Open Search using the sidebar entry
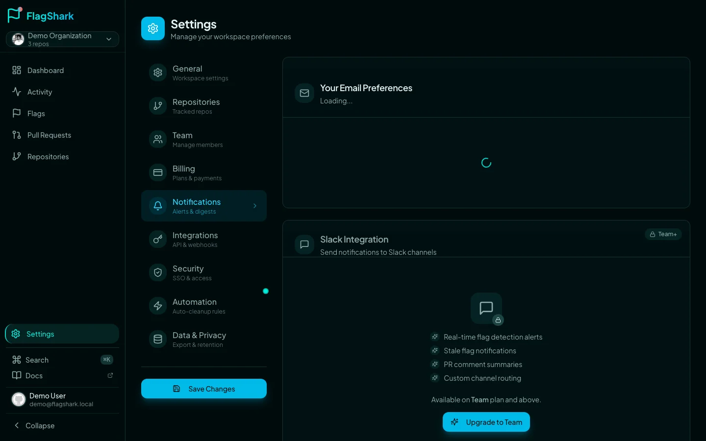Screen dimensions: 706x441 (37, 360)
